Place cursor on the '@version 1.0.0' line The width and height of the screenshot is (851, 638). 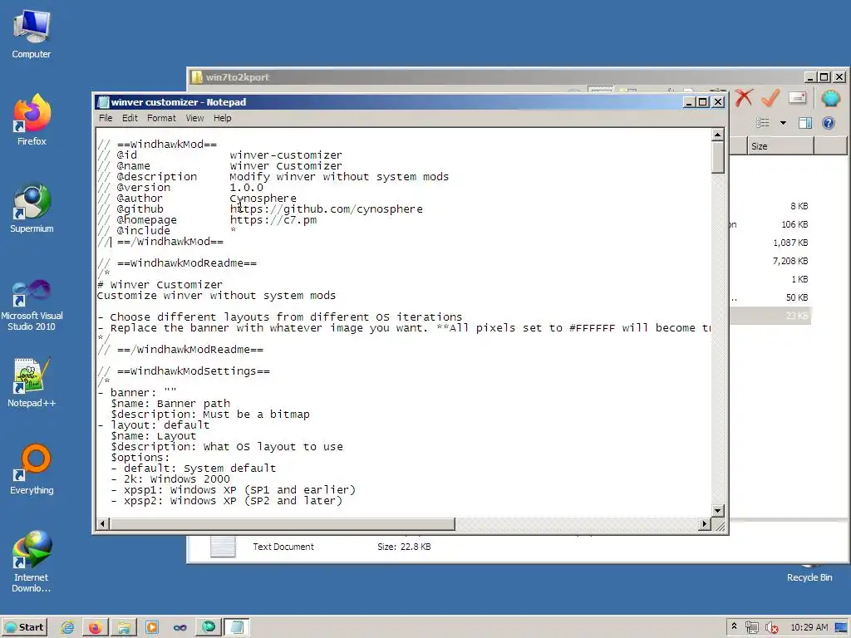180,187
